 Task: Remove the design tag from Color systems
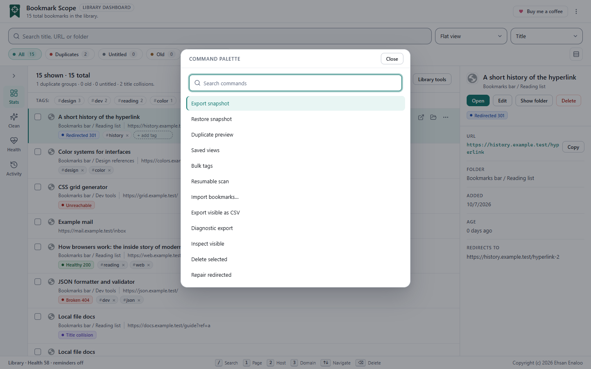(82, 171)
